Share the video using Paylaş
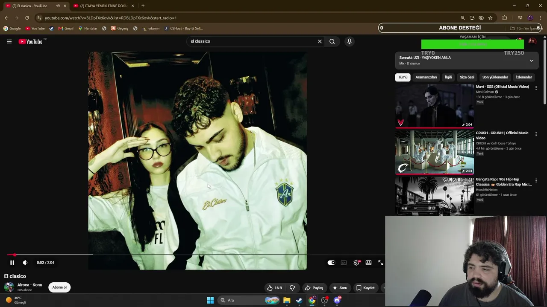The height and width of the screenshot is (307, 547). pos(314,288)
